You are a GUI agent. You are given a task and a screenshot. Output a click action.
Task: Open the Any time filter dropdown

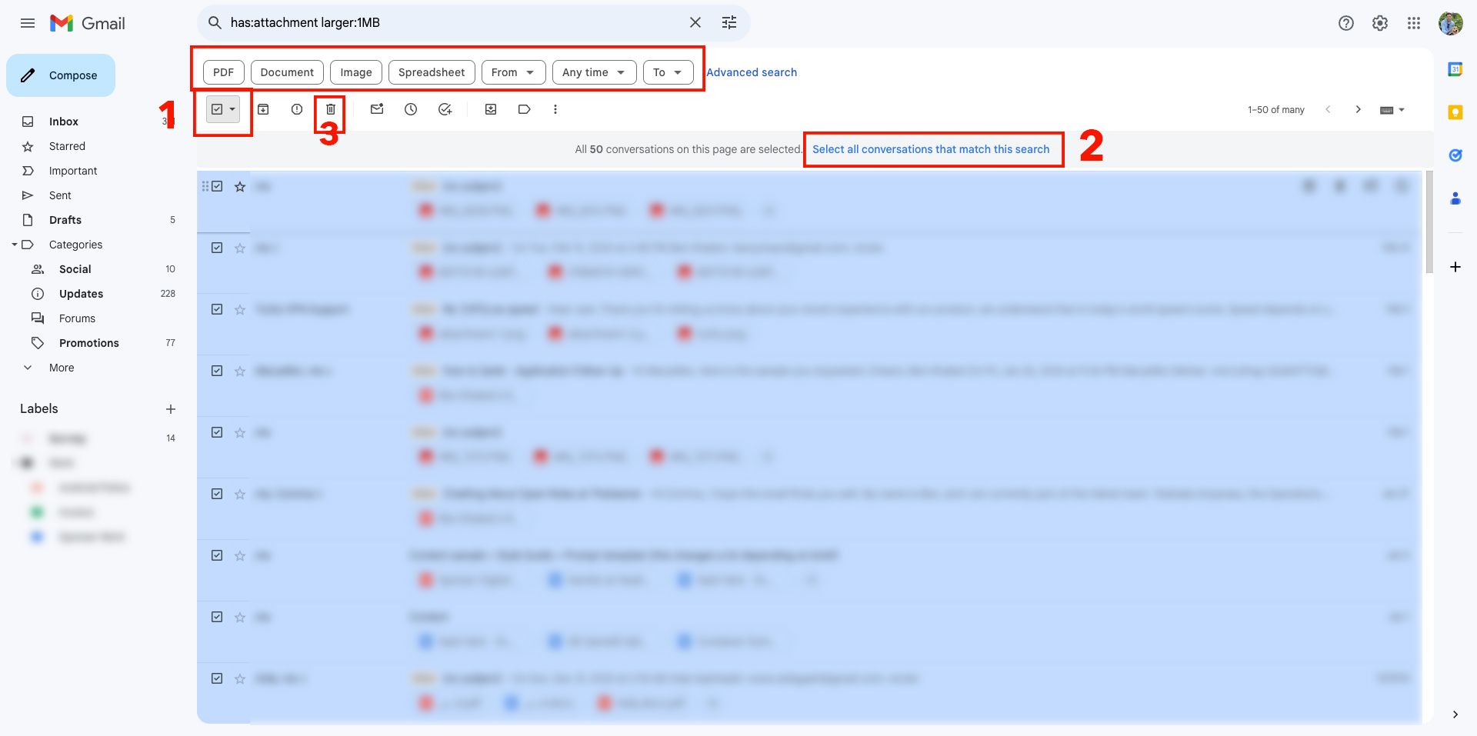(593, 72)
